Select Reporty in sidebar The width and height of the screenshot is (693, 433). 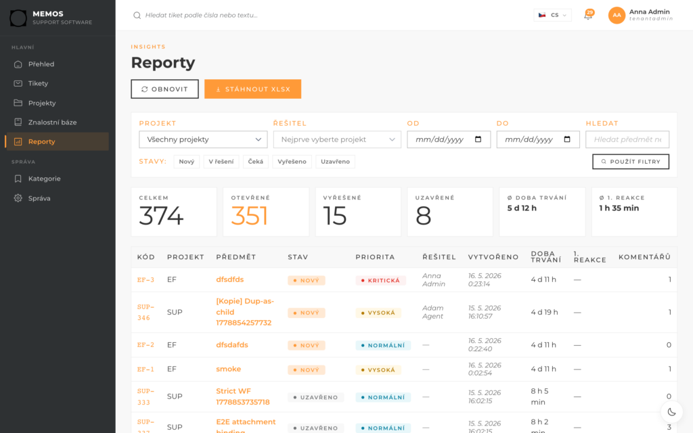(x=58, y=142)
